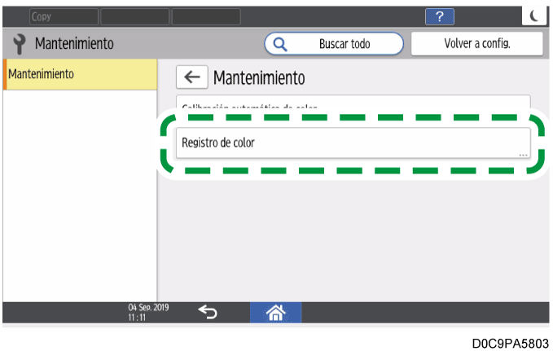Click ellipsis on Registro de color row
The height and width of the screenshot is (351, 553).
523,153
